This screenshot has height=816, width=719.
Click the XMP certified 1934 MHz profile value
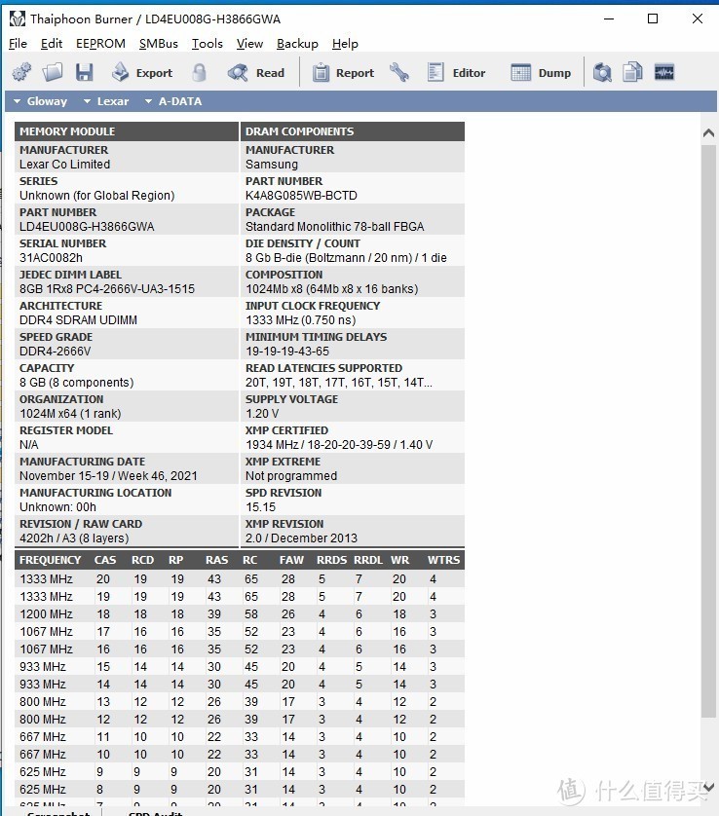point(339,445)
